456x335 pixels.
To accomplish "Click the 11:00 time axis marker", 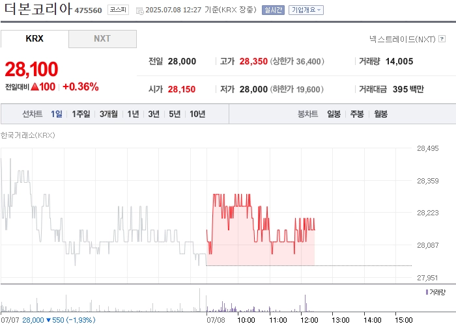I will (x=278, y=320).
